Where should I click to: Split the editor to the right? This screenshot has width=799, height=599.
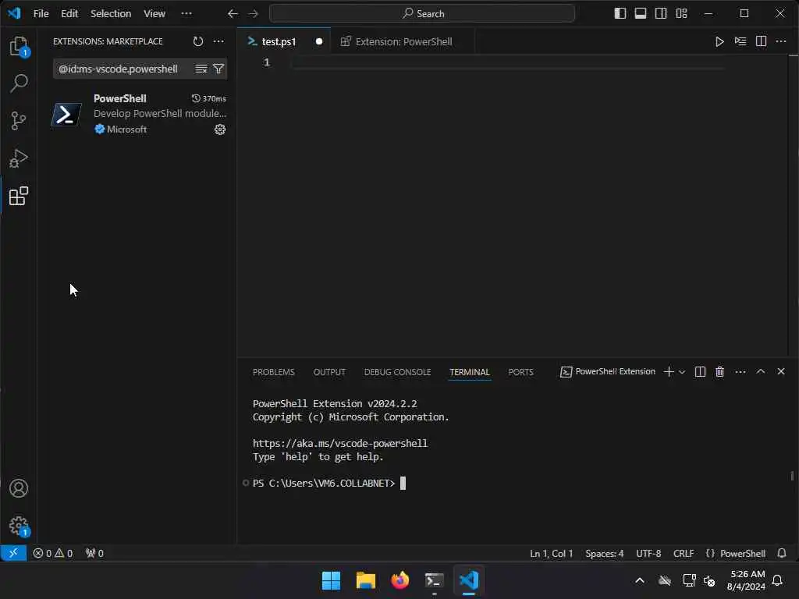click(761, 42)
